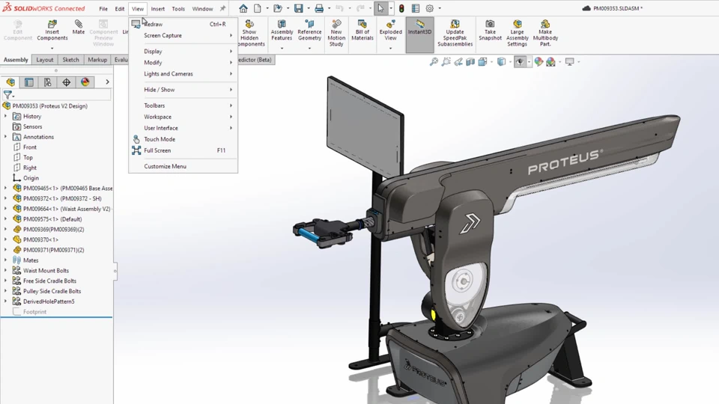Open DimXpertManager crosshair tab

(x=66, y=82)
